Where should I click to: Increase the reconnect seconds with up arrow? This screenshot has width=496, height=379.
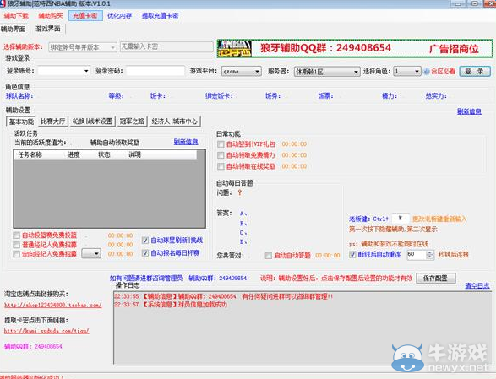[429, 252]
